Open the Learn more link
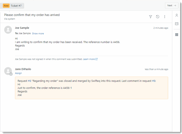This screenshot has width=182, height=134. click(89, 59)
